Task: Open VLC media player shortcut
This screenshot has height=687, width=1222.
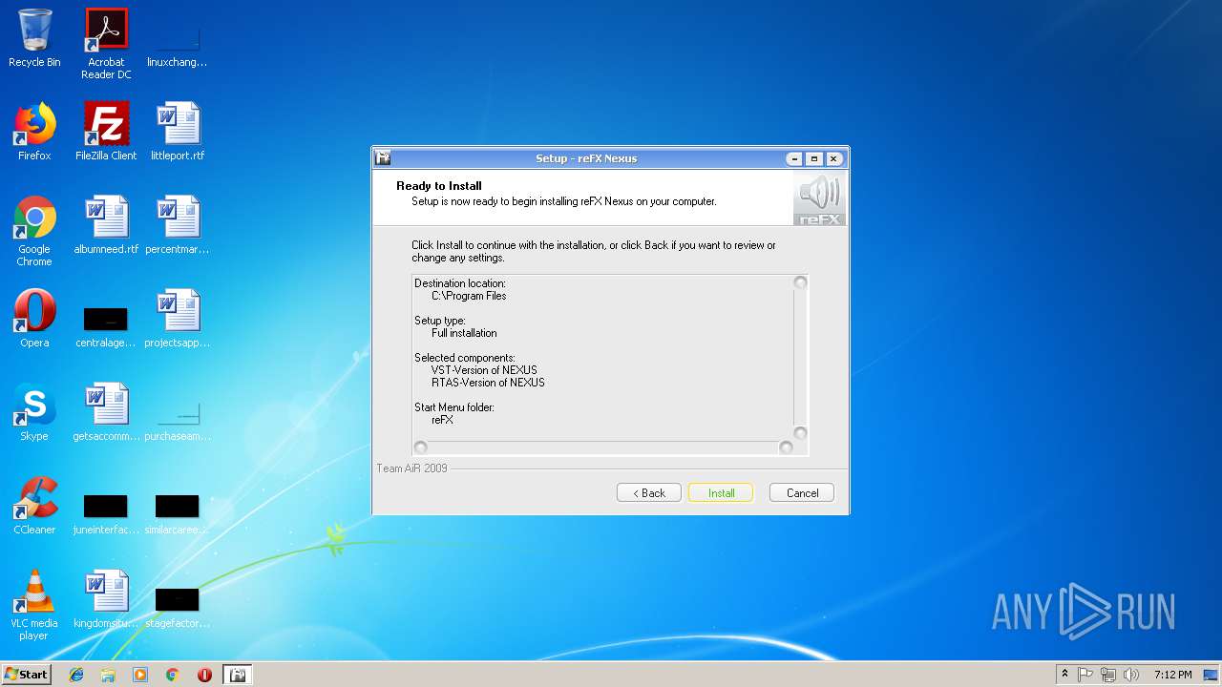Action: [x=34, y=605]
